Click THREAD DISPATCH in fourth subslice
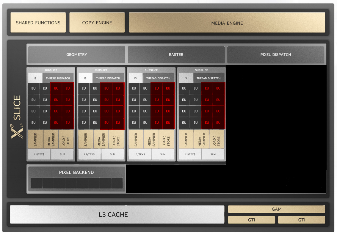 point(209,78)
